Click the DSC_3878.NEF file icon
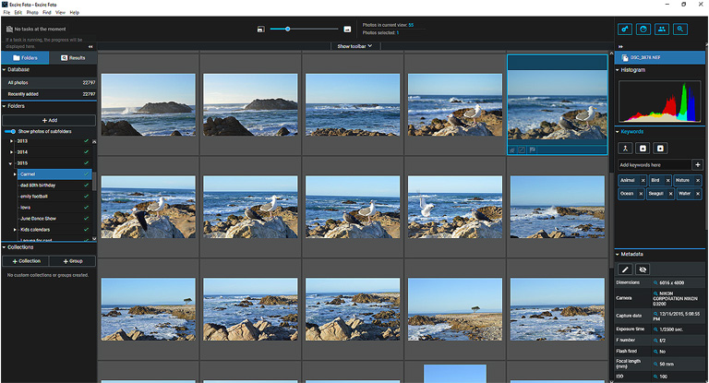This screenshot has width=709, height=383. tap(624, 58)
